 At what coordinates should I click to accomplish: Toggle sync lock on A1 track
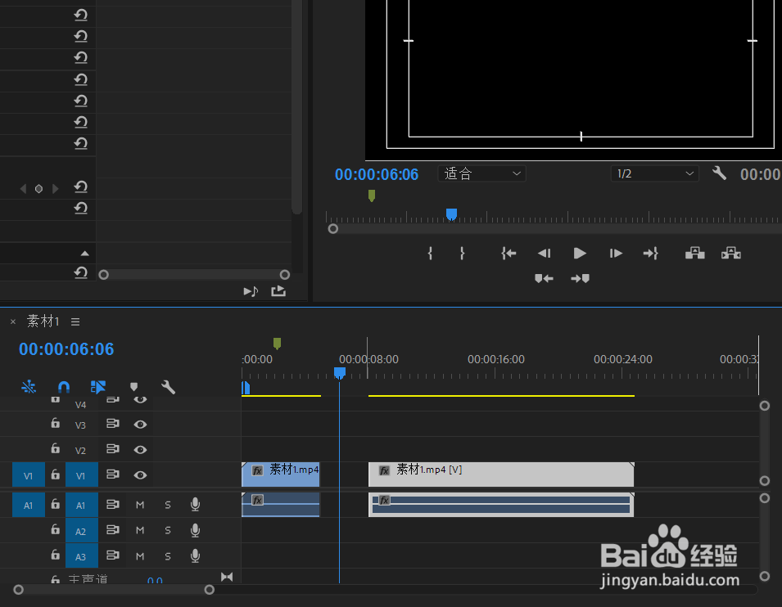[x=113, y=505]
